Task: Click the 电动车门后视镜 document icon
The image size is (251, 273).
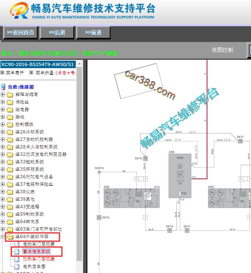Action: coord(17,244)
